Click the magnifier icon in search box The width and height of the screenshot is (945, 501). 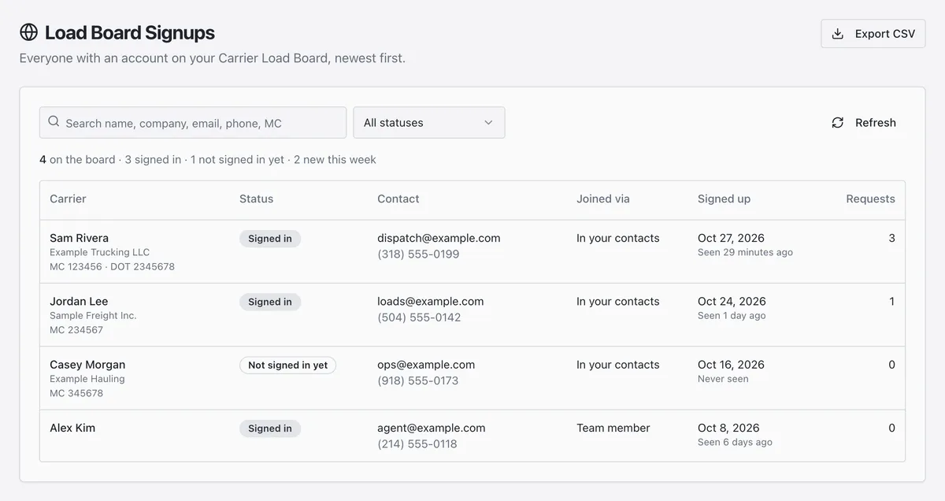[54, 122]
